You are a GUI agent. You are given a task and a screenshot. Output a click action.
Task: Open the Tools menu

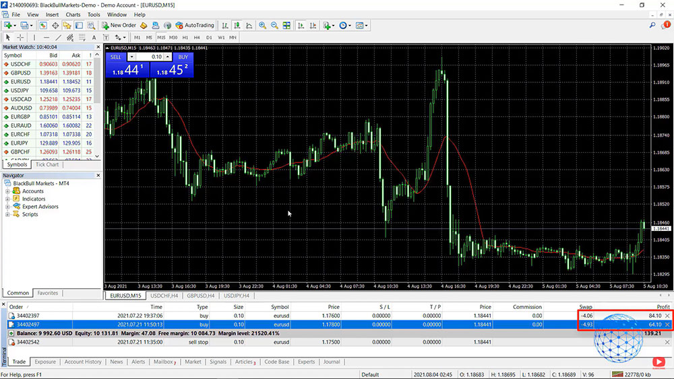click(x=94, y=15)
